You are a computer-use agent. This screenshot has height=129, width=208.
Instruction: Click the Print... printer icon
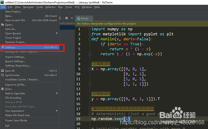2,89
